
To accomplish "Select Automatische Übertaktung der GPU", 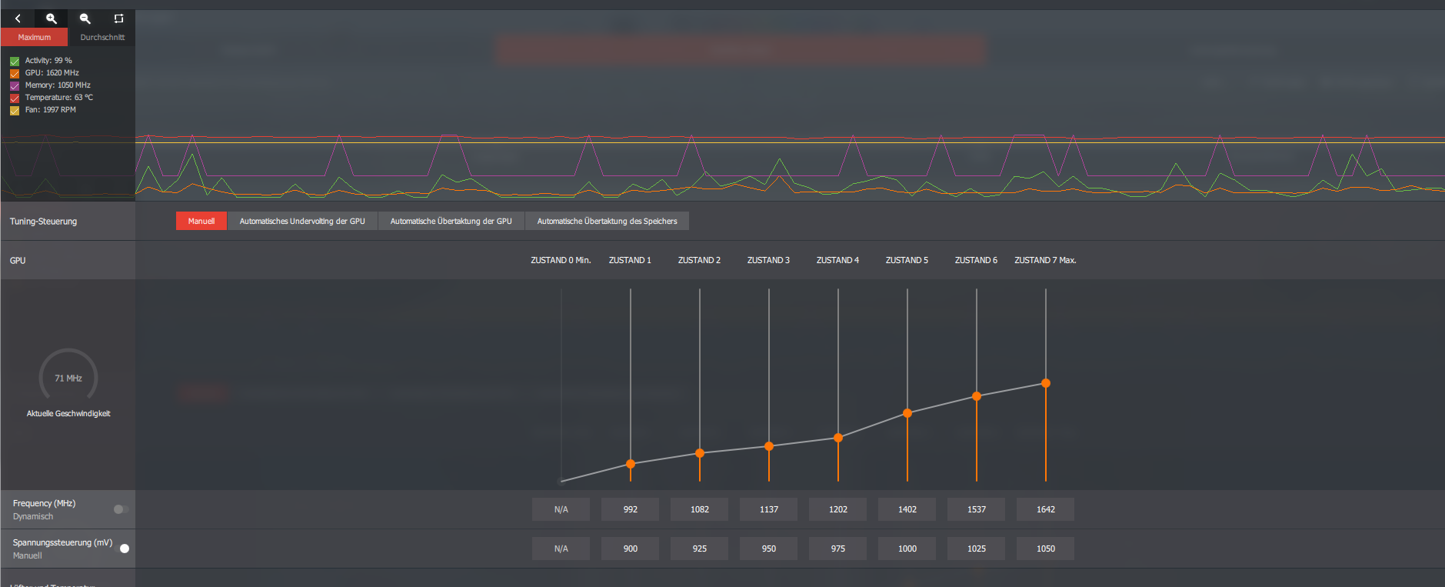I will (x=451, y=221).
